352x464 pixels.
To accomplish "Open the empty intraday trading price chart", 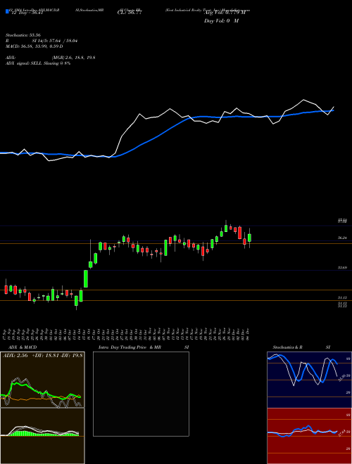I will (141, 394).
